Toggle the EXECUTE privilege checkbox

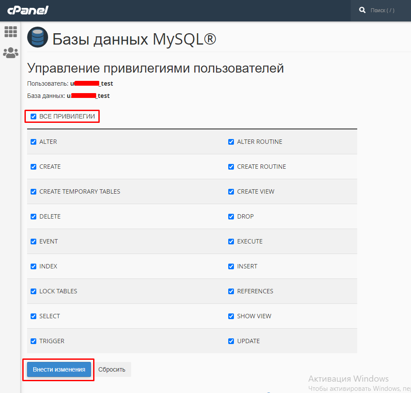click(x=231, y=242)
